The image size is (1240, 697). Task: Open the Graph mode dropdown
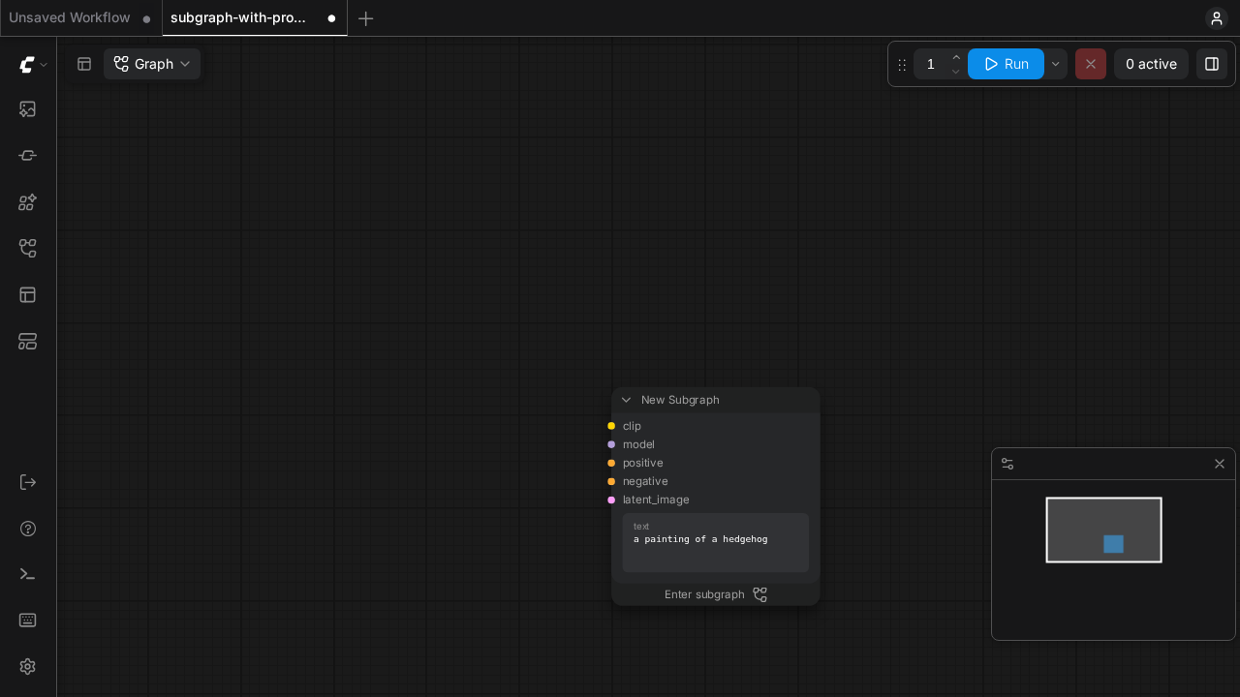[x=152, y=64]
